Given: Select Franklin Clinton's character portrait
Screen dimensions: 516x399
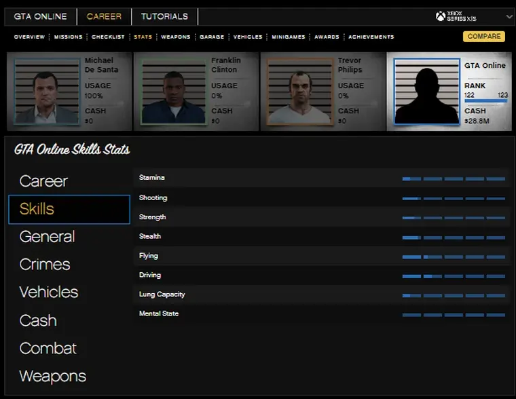Looking at the screenshot, I should point(172,92).
